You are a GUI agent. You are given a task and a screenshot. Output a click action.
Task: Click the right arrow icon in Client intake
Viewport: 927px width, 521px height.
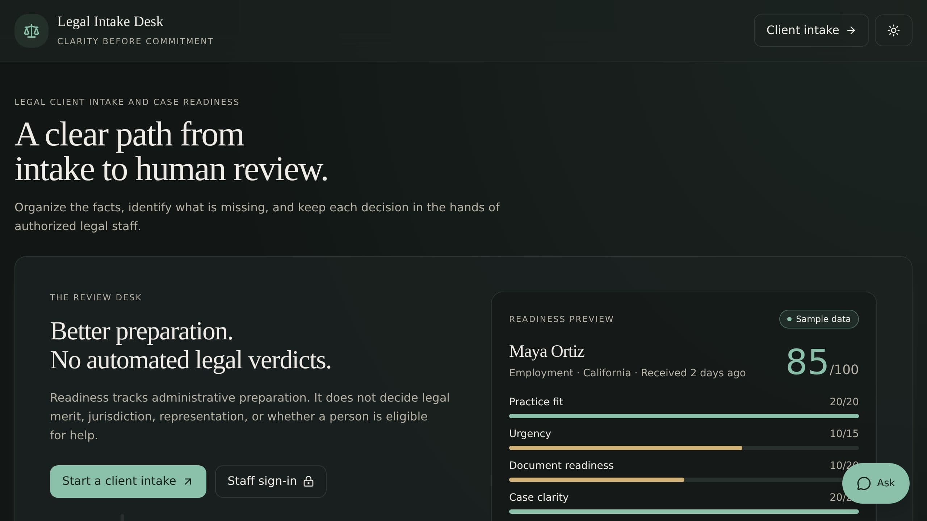(x=851, y=30)
